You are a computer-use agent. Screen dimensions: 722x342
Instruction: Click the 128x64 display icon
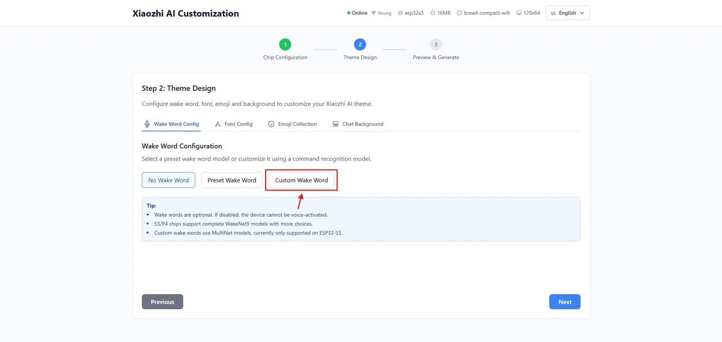tap(519, 13)
